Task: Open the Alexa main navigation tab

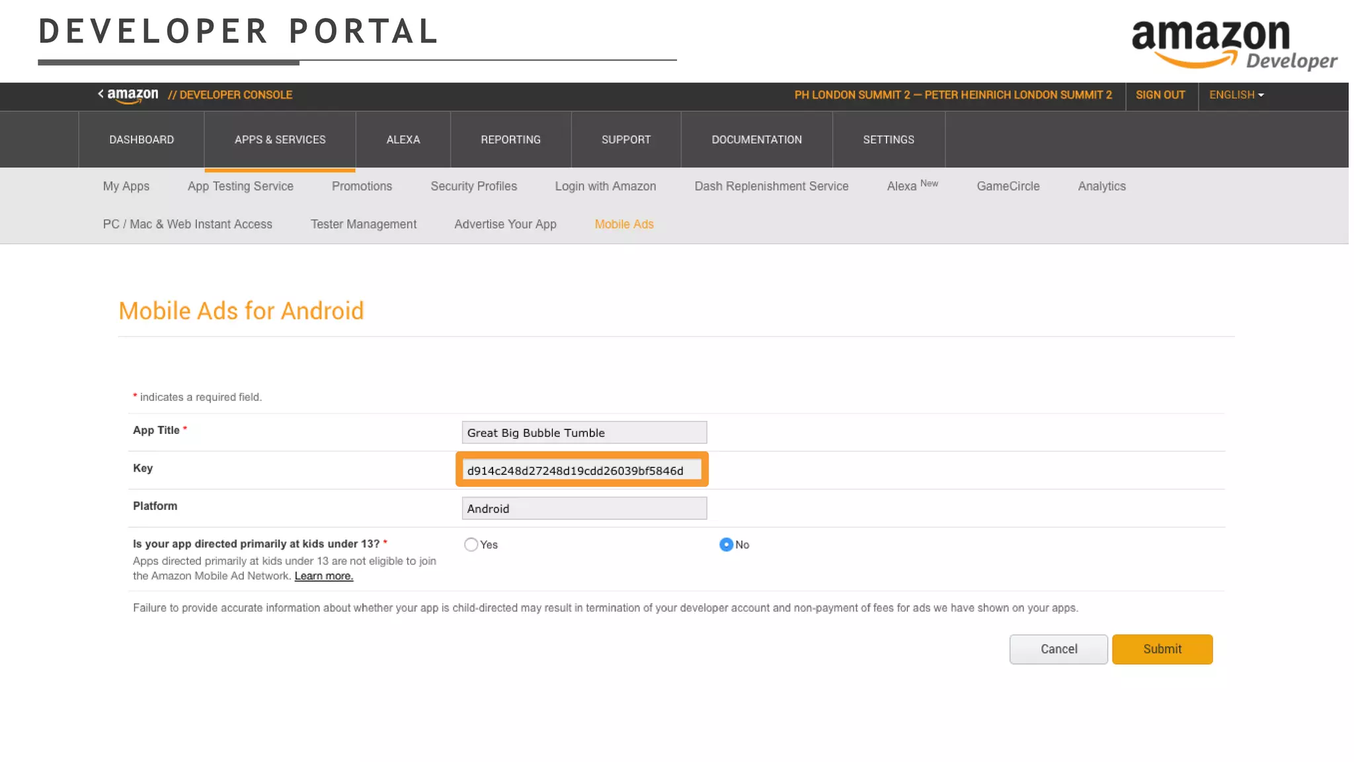Action: point(403,140)
